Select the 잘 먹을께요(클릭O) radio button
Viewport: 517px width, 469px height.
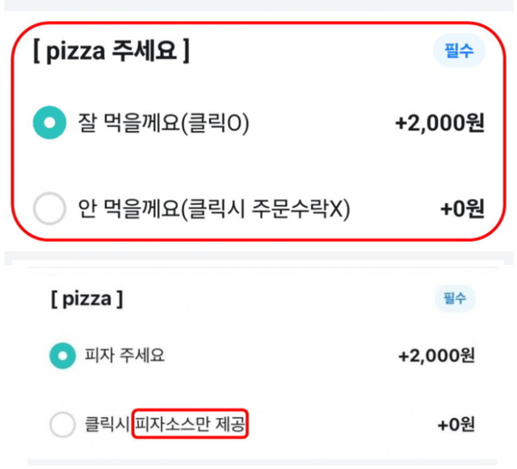click(50, 122)
